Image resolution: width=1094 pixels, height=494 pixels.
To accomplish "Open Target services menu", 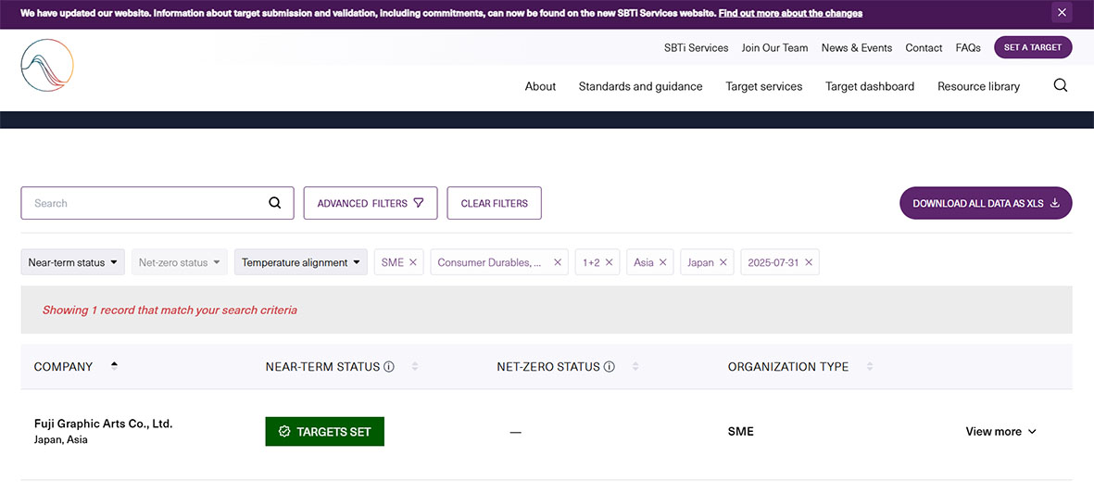I will tap(764, 86).
